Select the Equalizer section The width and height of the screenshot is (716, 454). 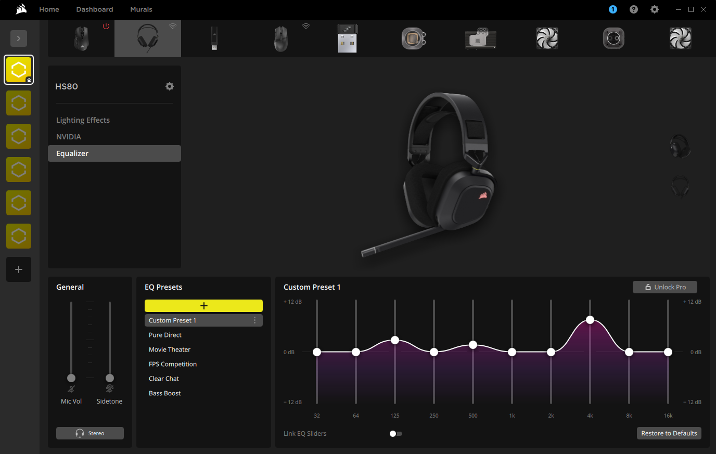pos(114,153)
